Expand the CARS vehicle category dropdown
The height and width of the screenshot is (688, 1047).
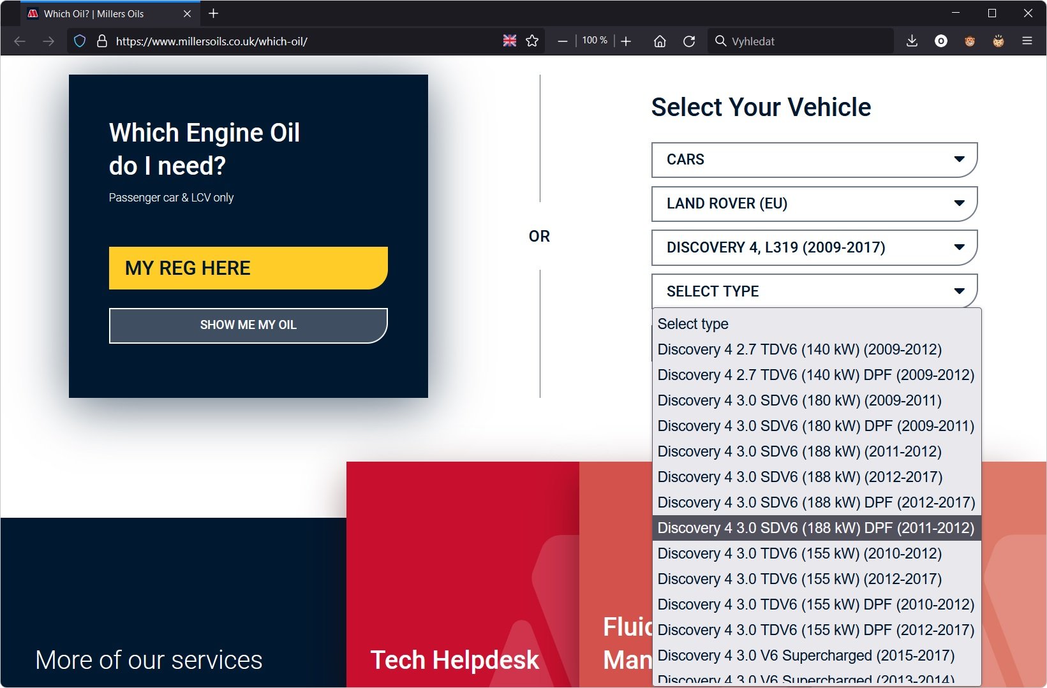pyautogui.click(x=814, y=159)
